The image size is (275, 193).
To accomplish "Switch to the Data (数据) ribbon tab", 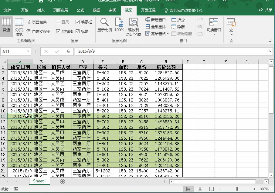I will tap(96, 10).
